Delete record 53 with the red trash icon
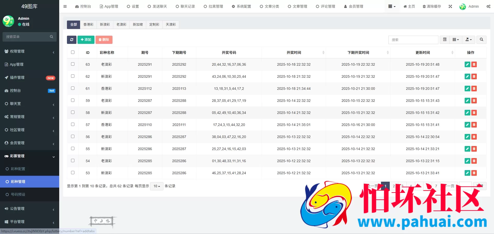Image resolution: width=494 pixels, height=234 pixels. coord(474,173)
